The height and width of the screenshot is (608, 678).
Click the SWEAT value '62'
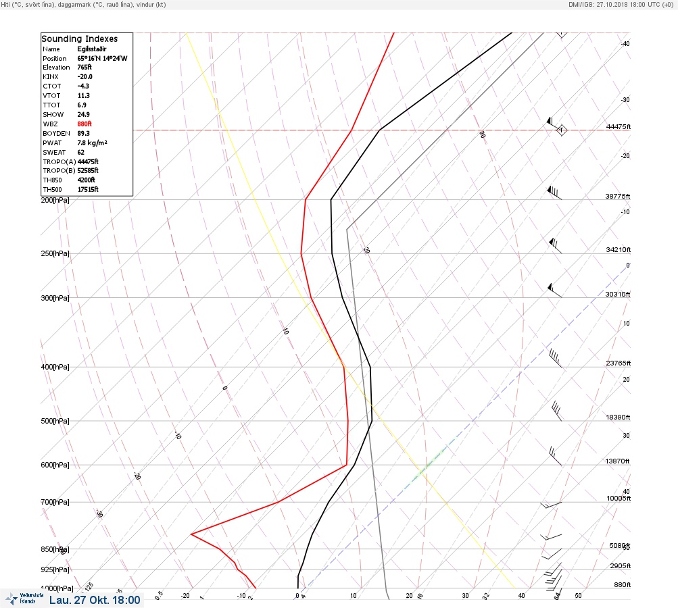coord(81,153)
